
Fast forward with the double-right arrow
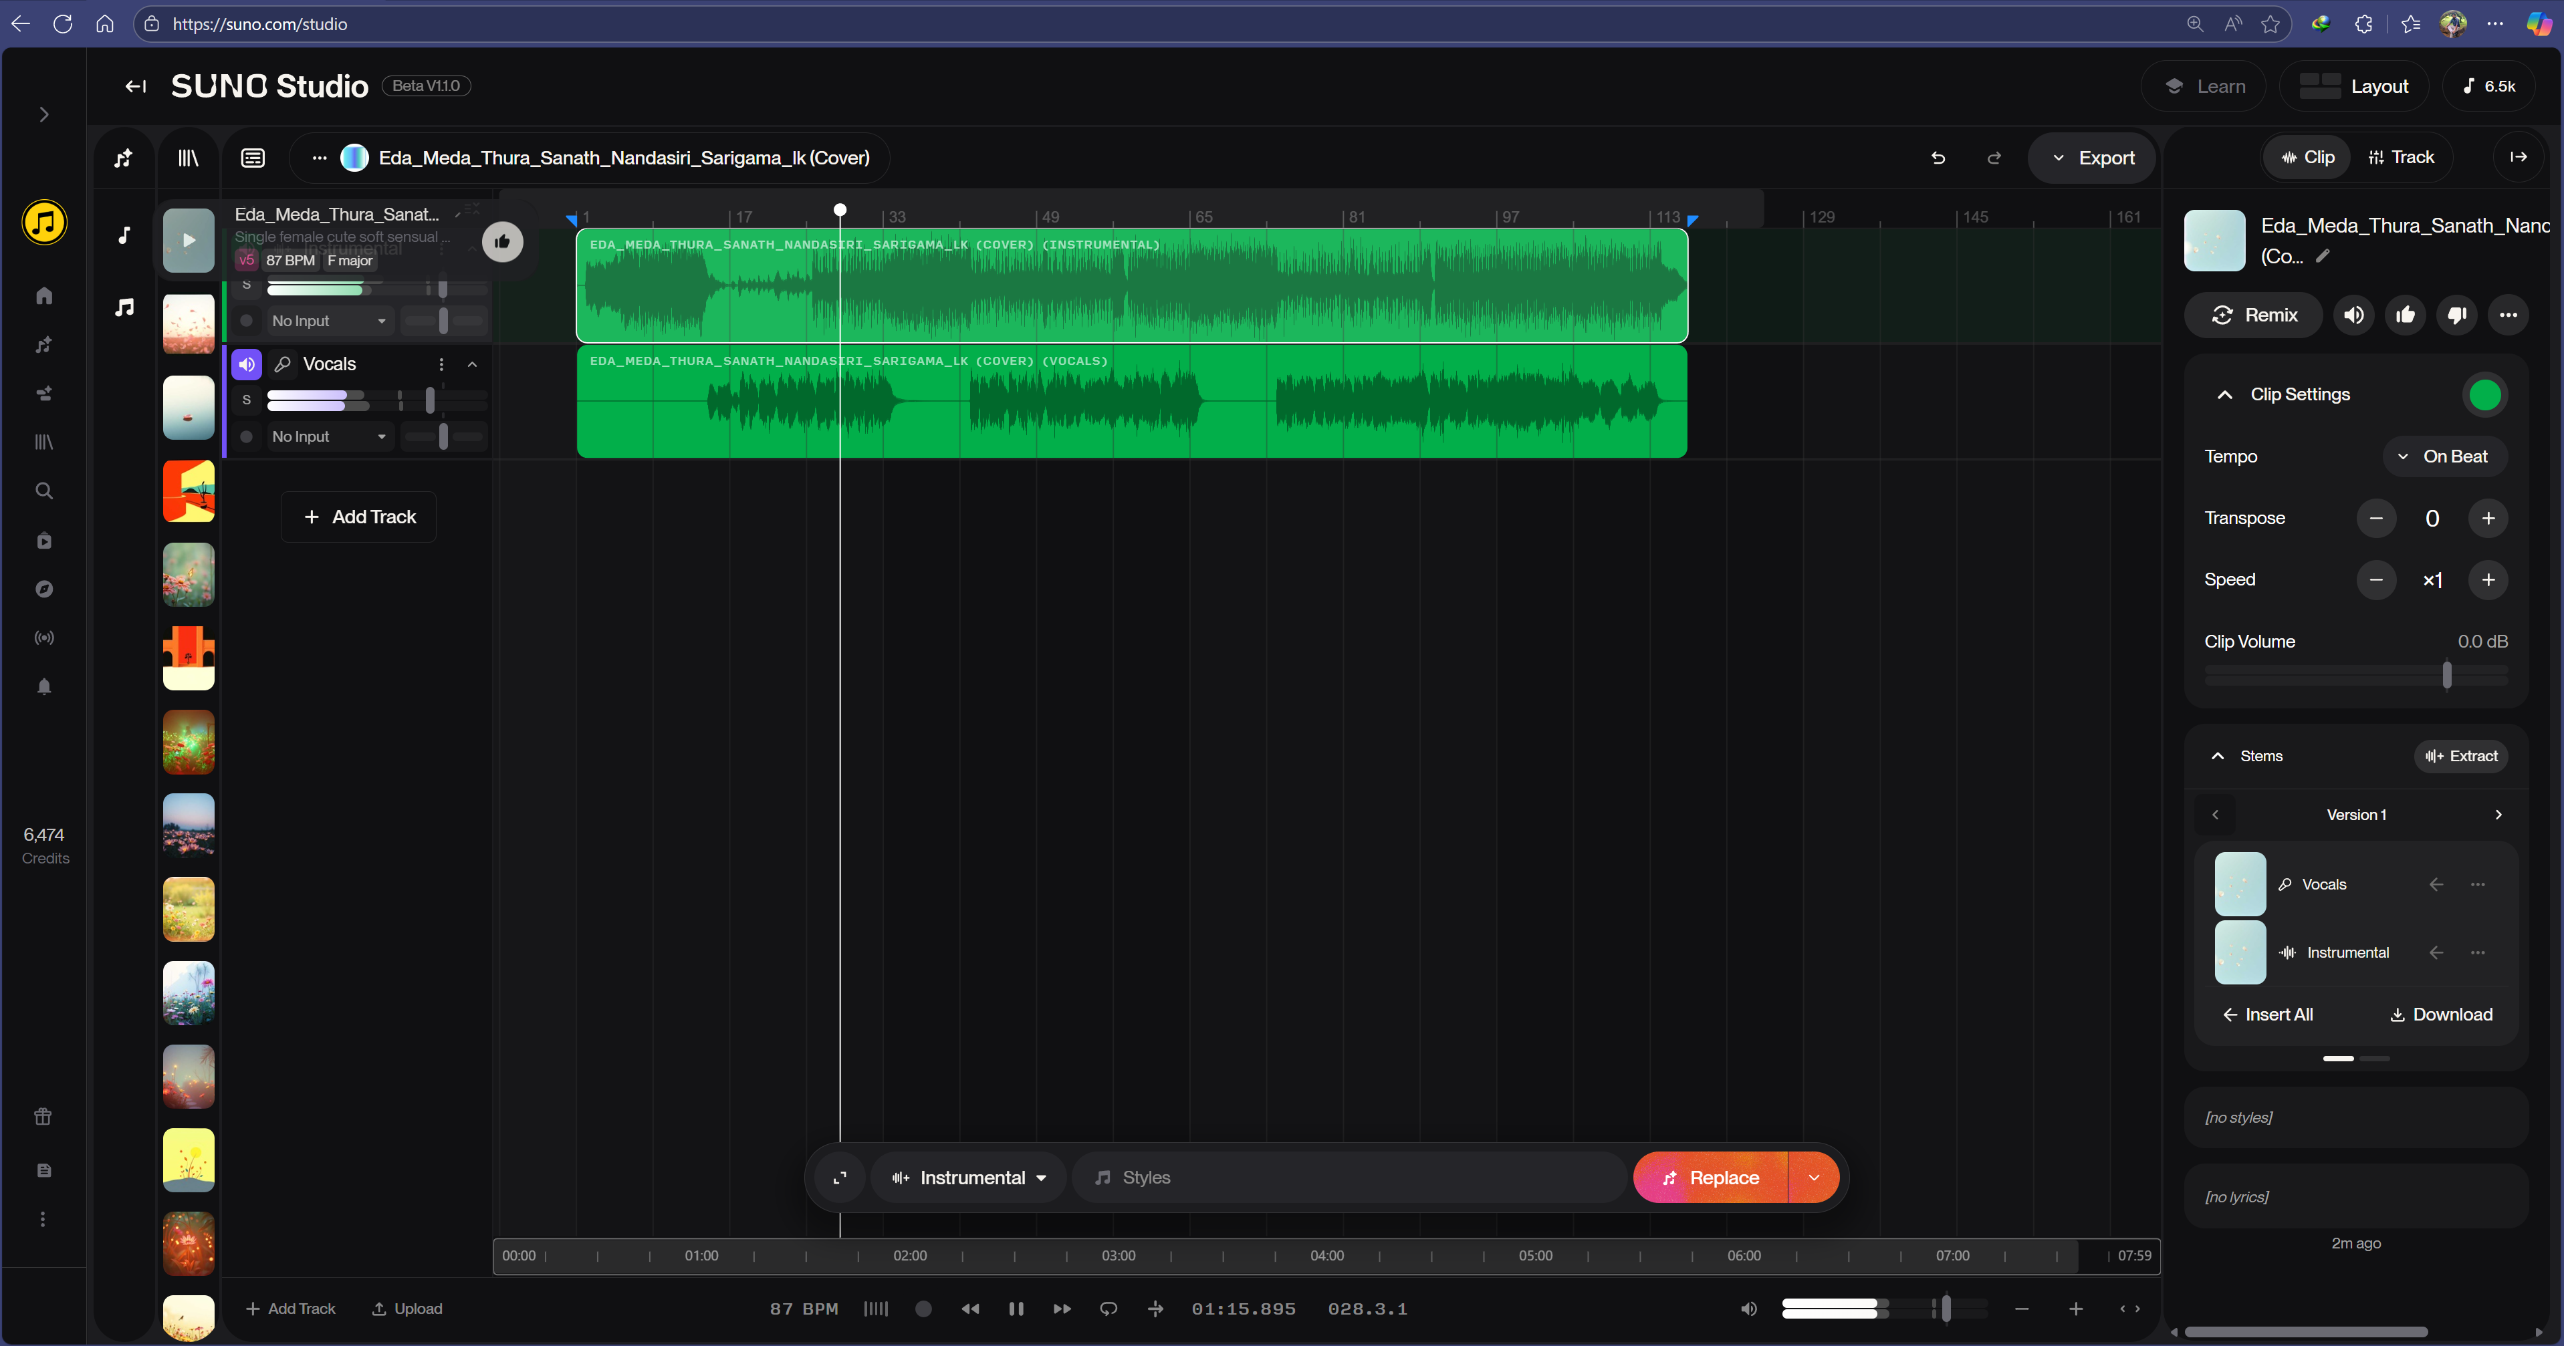click(x=1062, y=1309)
